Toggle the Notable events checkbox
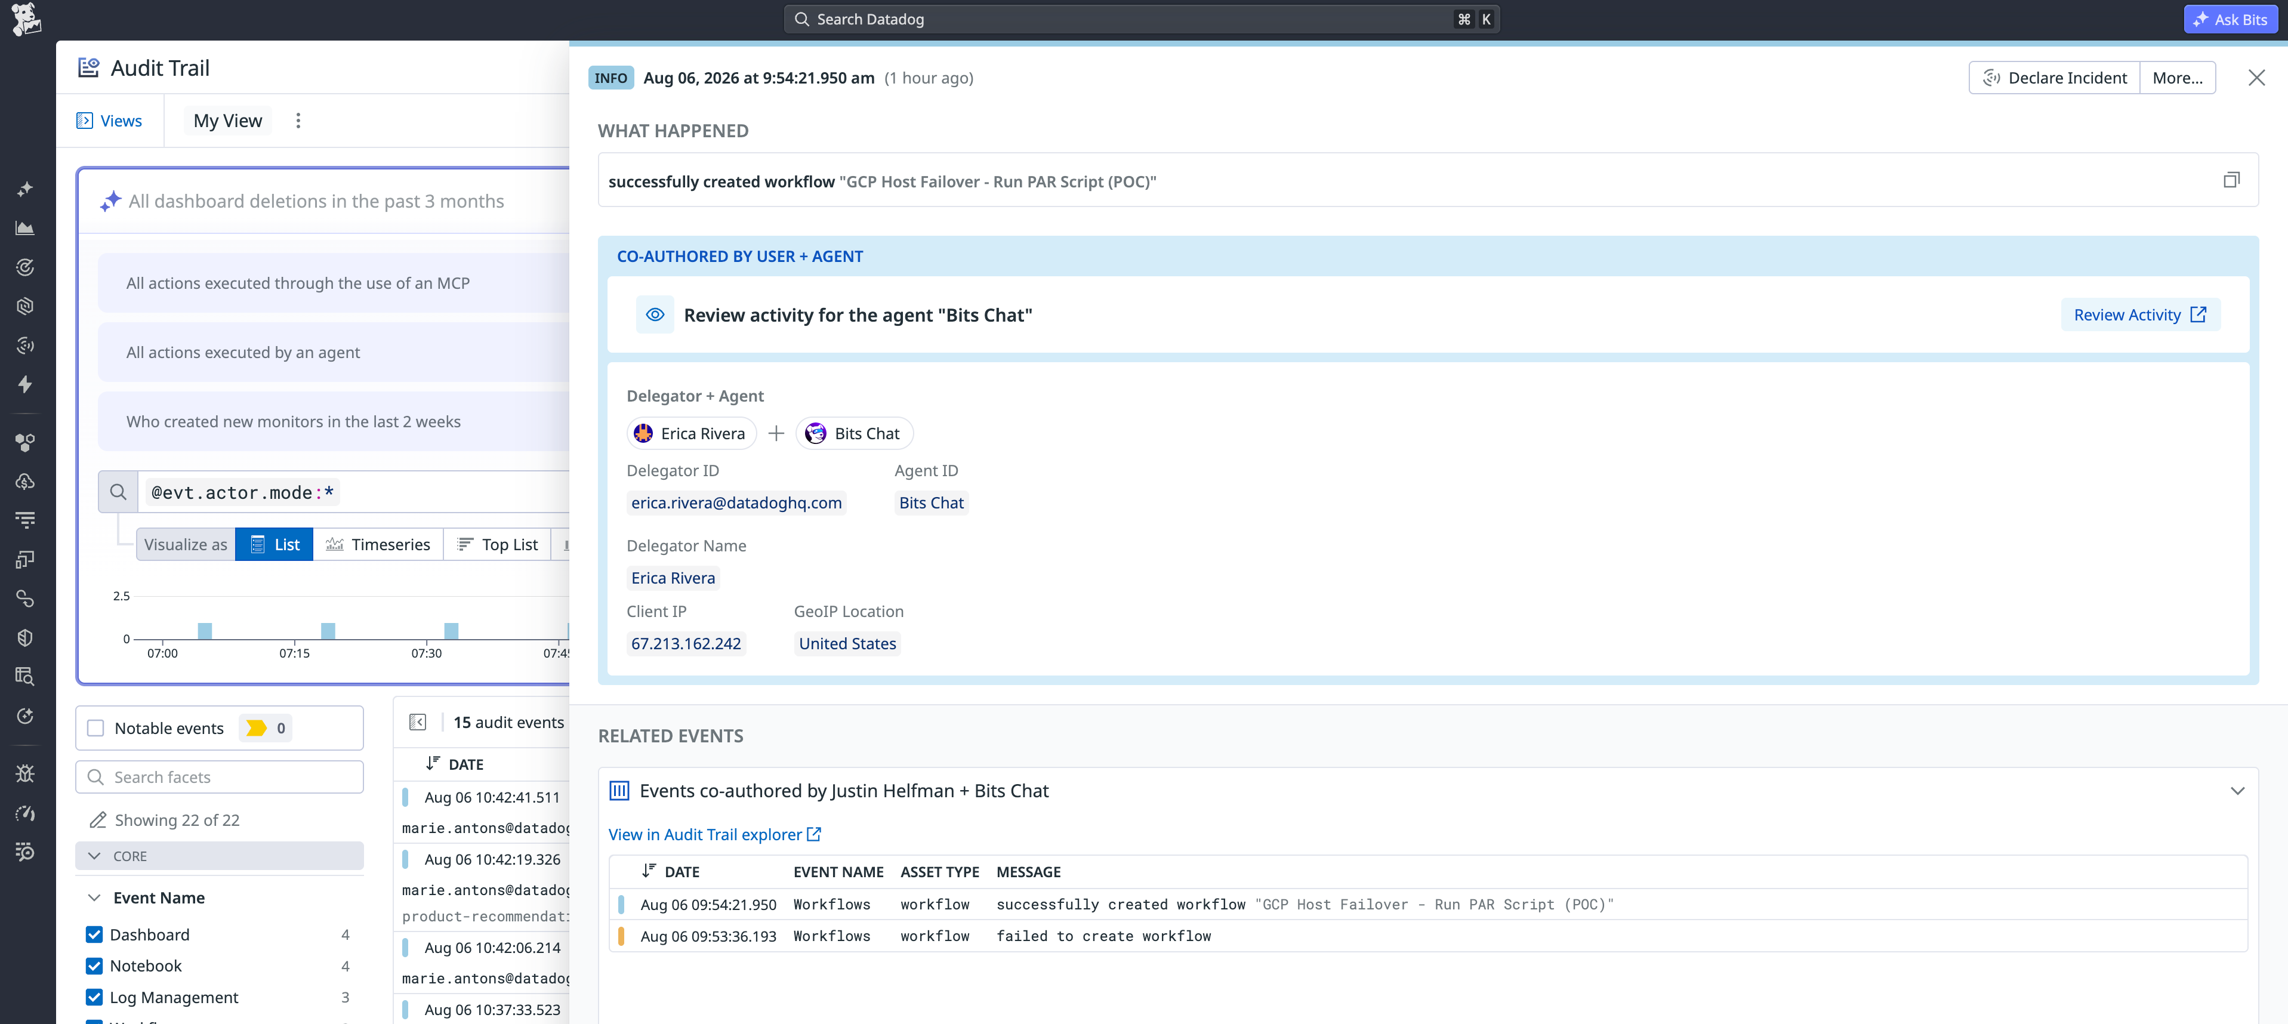Screen dimensions: 2288x1024 95,728
